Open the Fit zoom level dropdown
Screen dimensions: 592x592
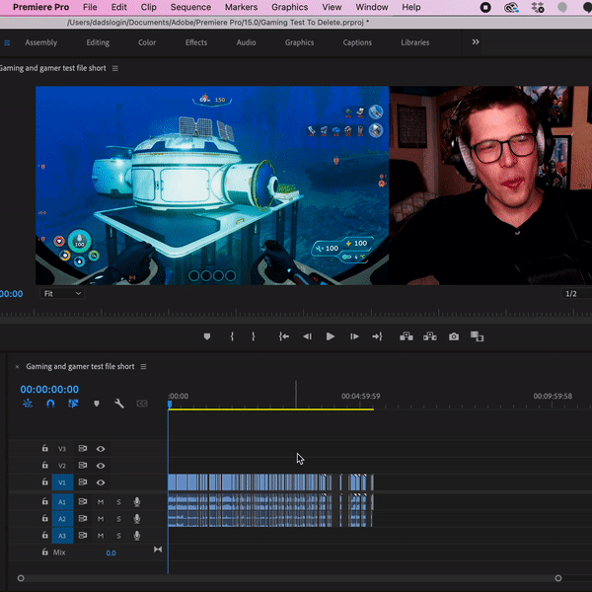pos(62,293)
